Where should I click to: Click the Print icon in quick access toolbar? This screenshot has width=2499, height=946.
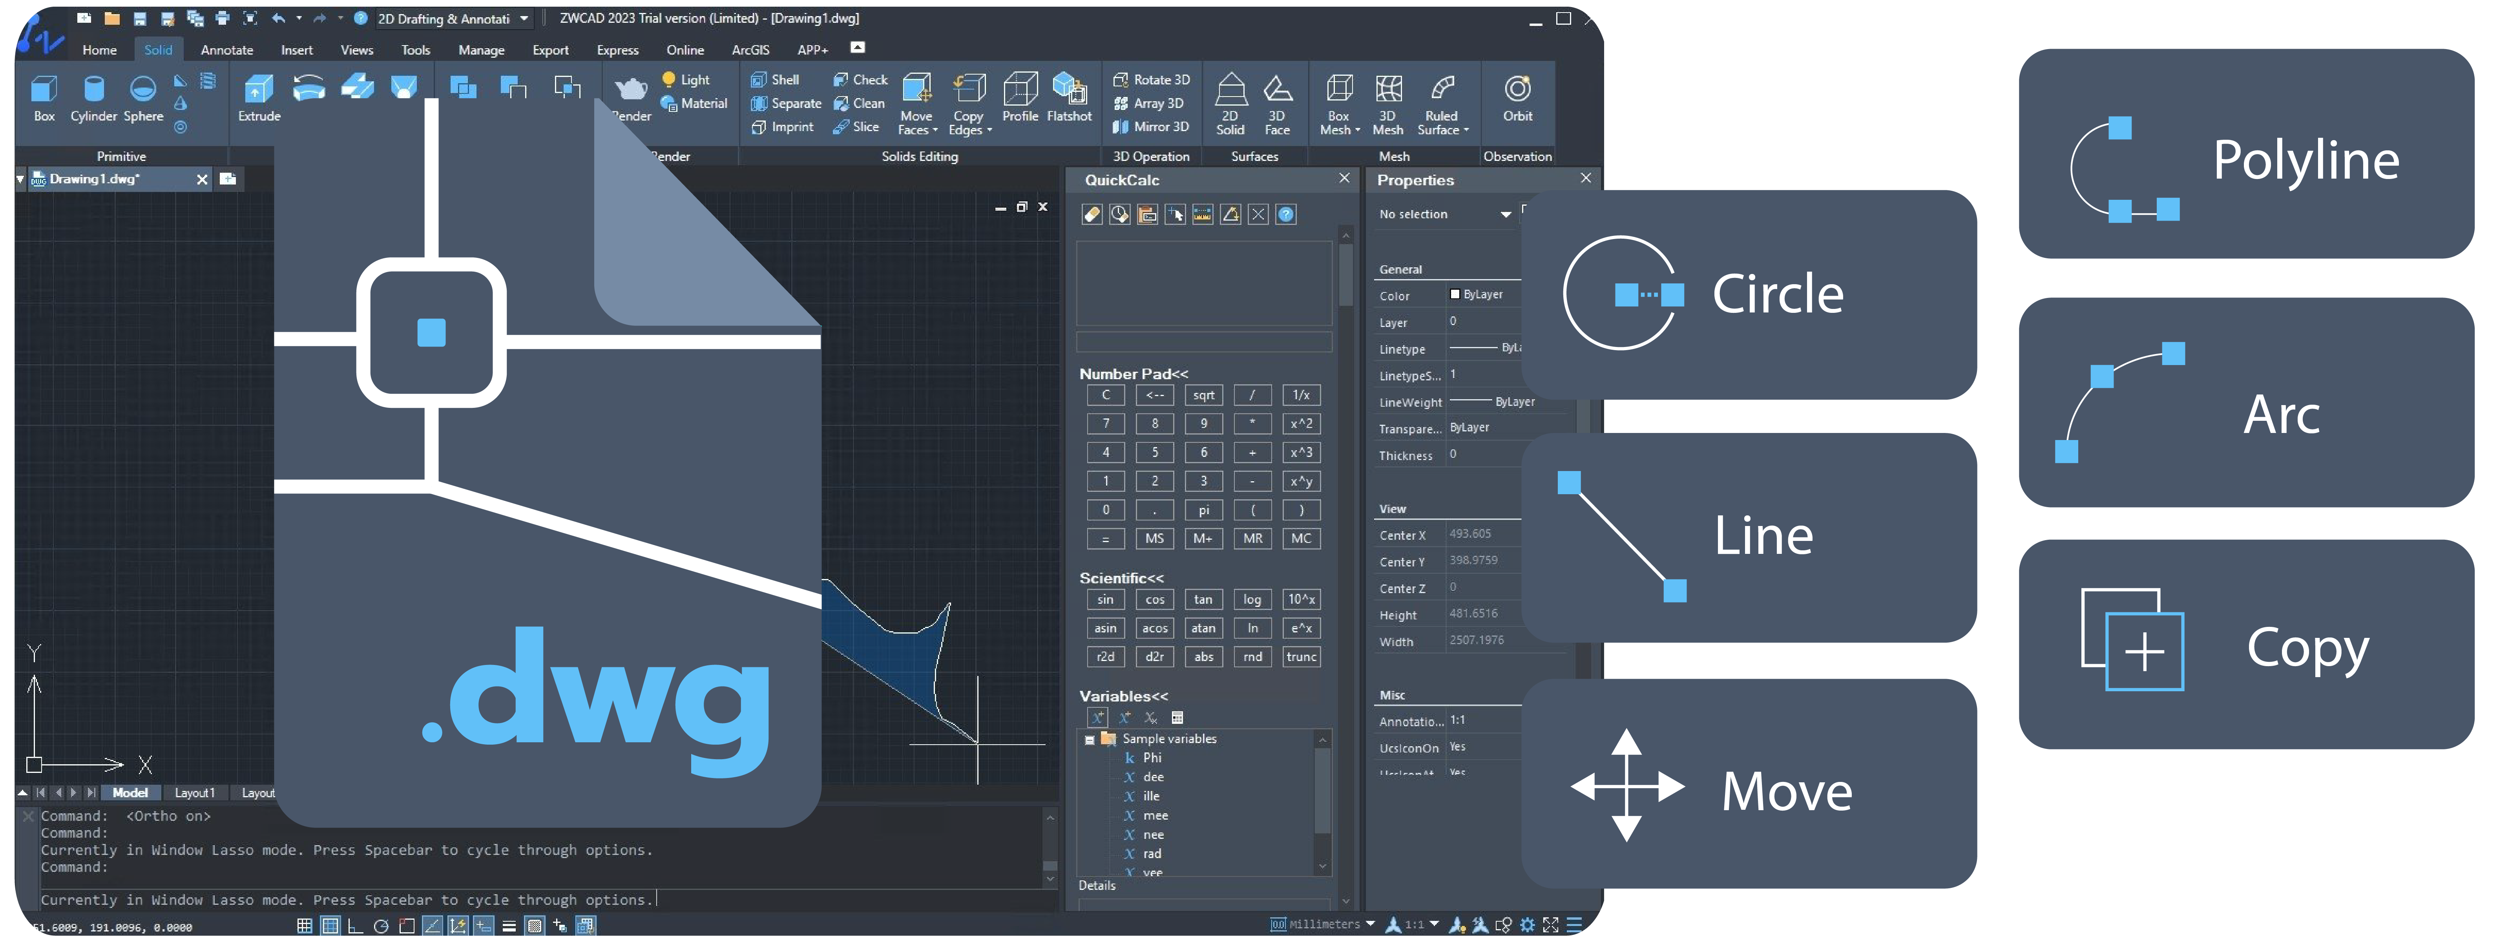pos(222,18)
